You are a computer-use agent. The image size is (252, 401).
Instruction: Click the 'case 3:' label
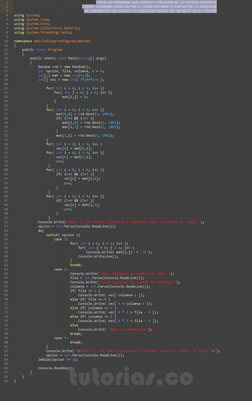click(61, 338)
